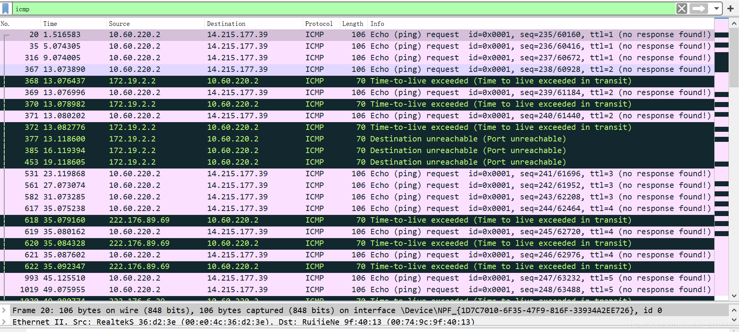The height and width of the screenshot is (332, 739).
Task: Expand the Ethernet II details row
Action: point(4,322)
